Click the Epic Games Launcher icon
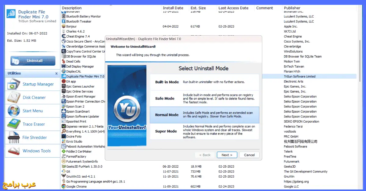Screen dimensions: 366x191 [64, 86]
